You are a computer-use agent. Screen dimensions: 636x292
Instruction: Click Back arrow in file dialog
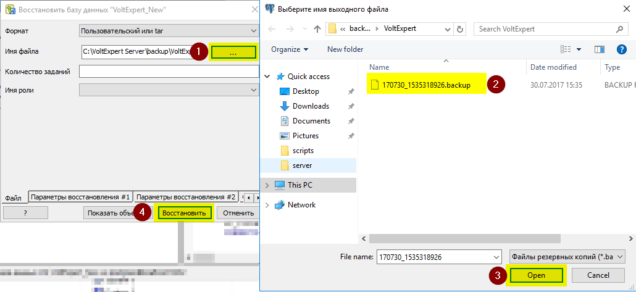[272, 29]
